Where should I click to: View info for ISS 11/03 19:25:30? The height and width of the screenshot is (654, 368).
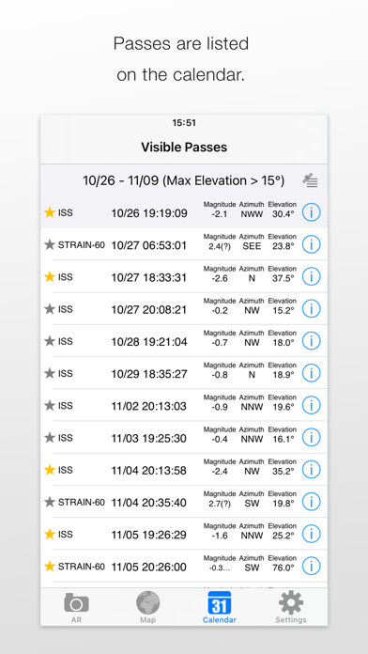coord(311,438)
